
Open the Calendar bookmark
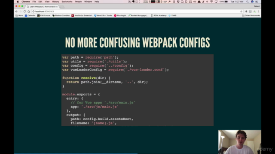coord(30,15)
